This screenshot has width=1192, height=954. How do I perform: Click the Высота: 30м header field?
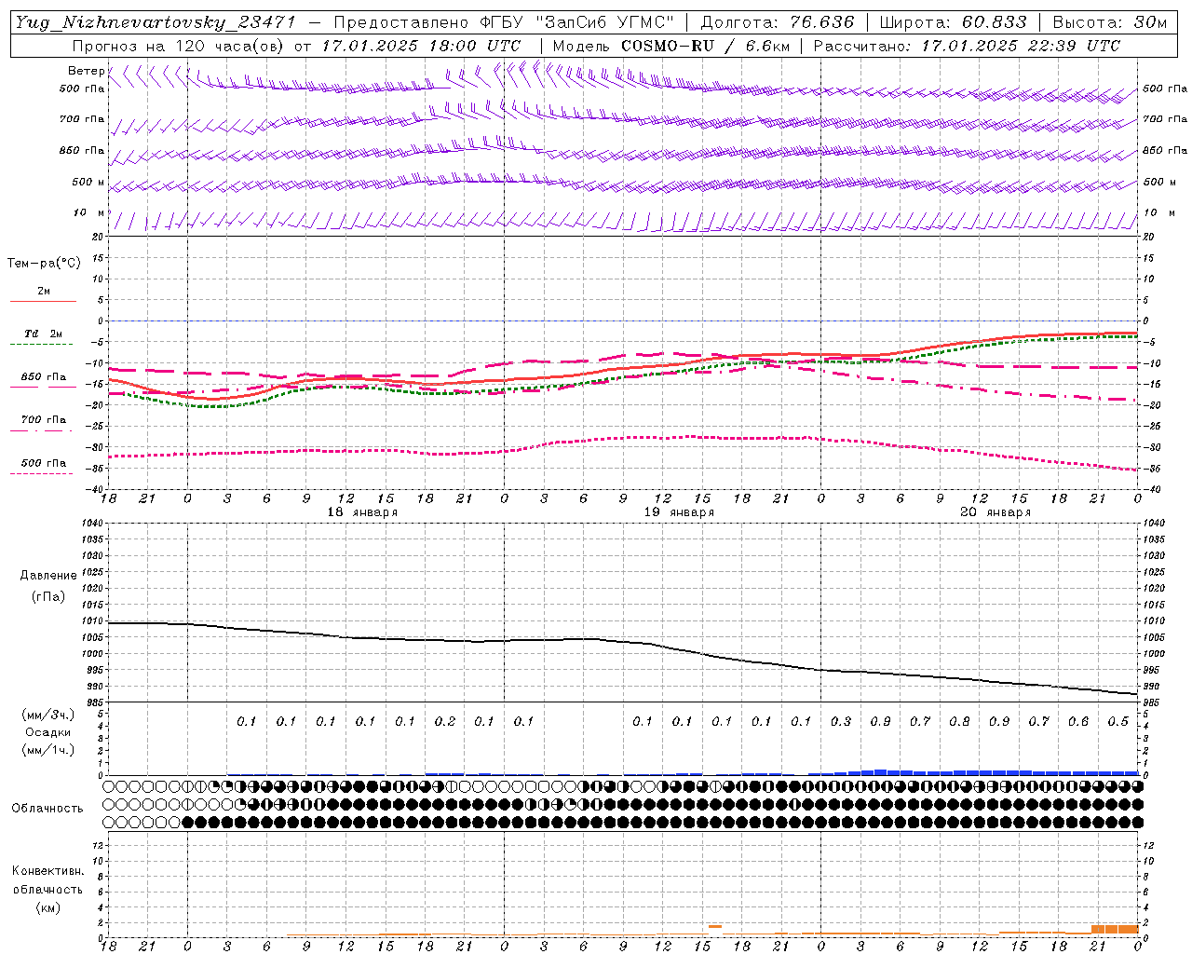[1109, 22]
